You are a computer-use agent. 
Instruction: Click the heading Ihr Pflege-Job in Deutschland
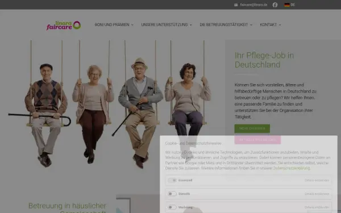point(264,60)
